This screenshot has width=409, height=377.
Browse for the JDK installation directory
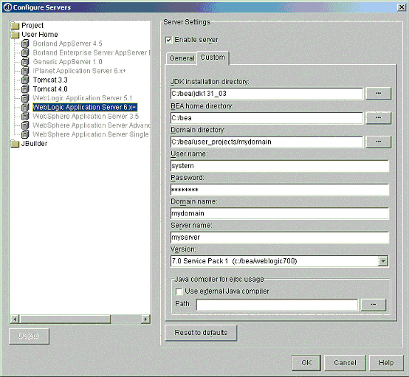[x=378, y=94]
